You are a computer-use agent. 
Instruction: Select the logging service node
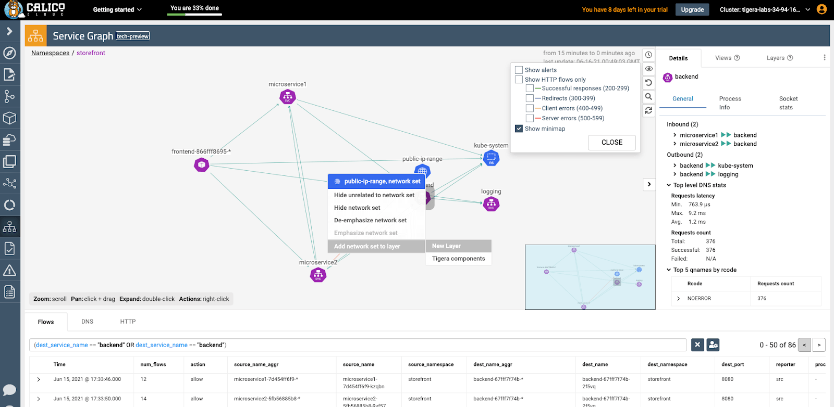click(491, 204)
